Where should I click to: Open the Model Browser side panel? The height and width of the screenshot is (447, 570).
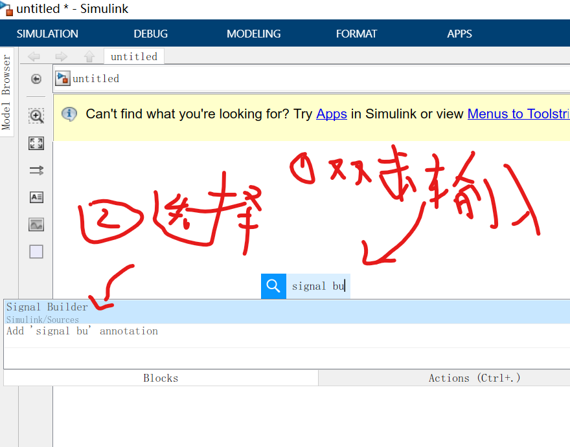[x=6, y=92]
